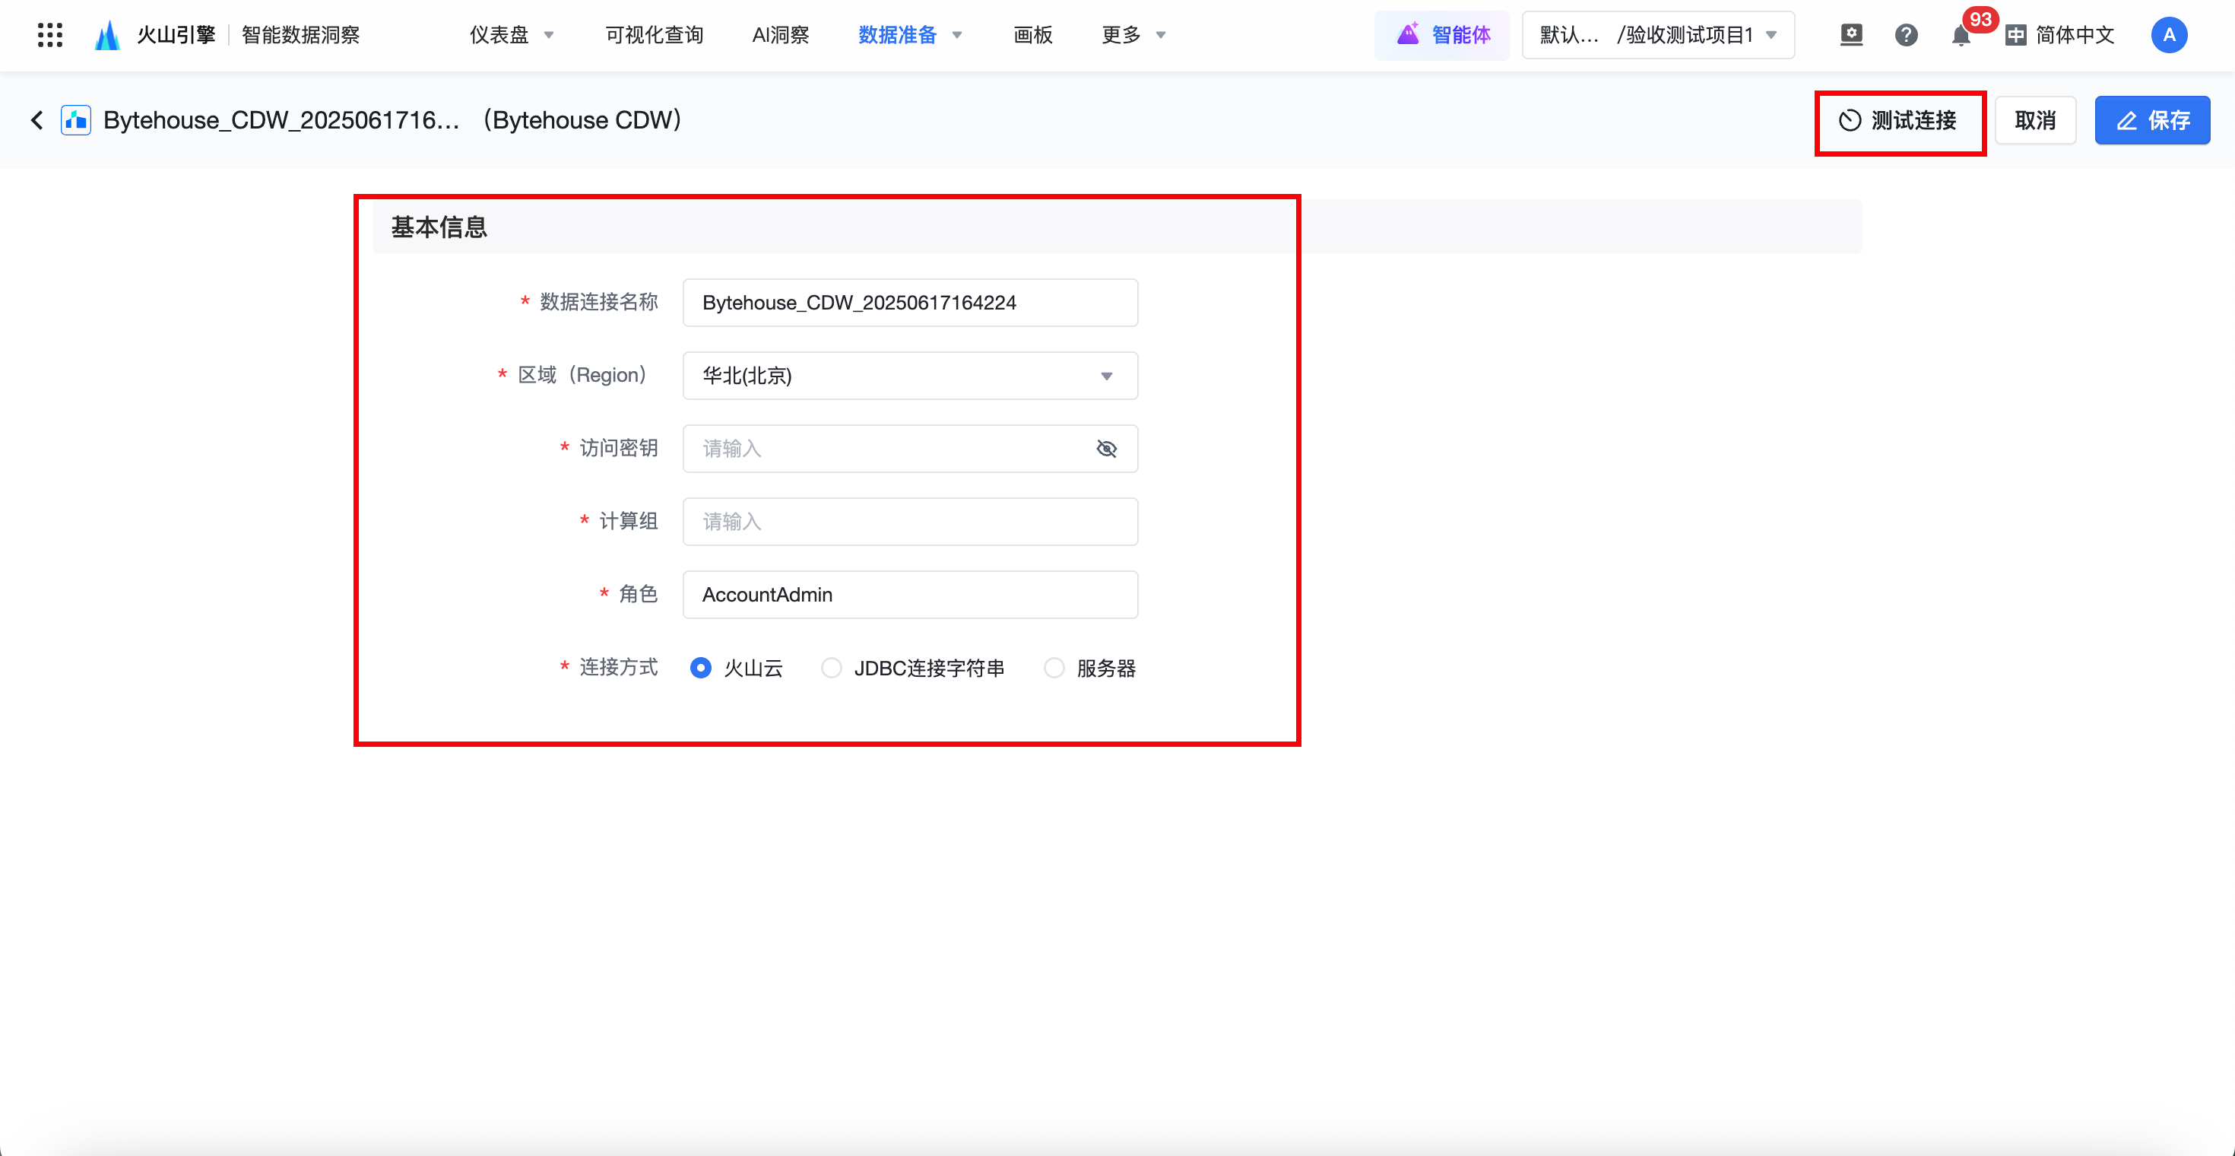Switch to the 画板 menu item
Screen dimensions: 2235x1156
click(1032, 35)
